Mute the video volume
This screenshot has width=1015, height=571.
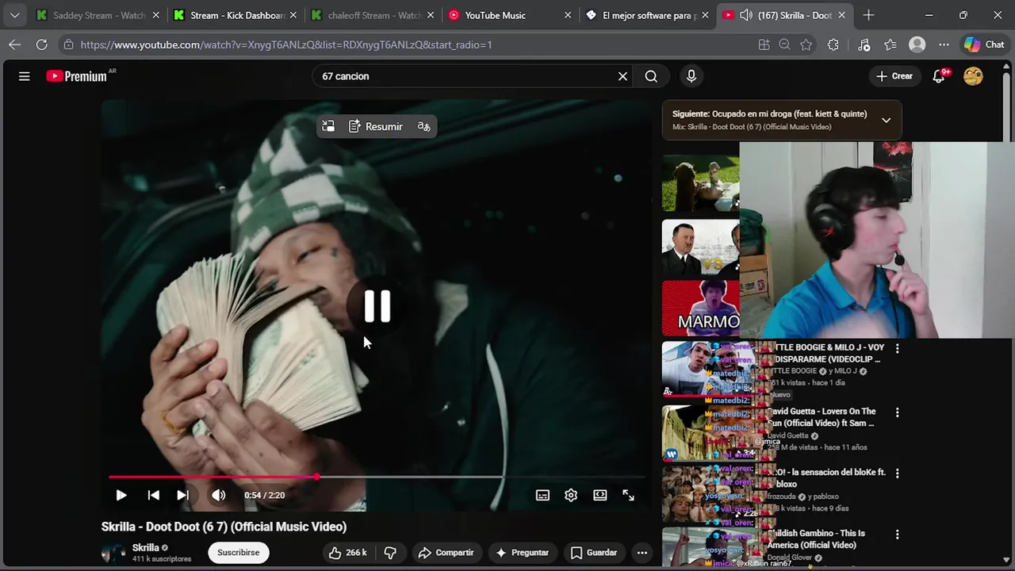[218, 495]
